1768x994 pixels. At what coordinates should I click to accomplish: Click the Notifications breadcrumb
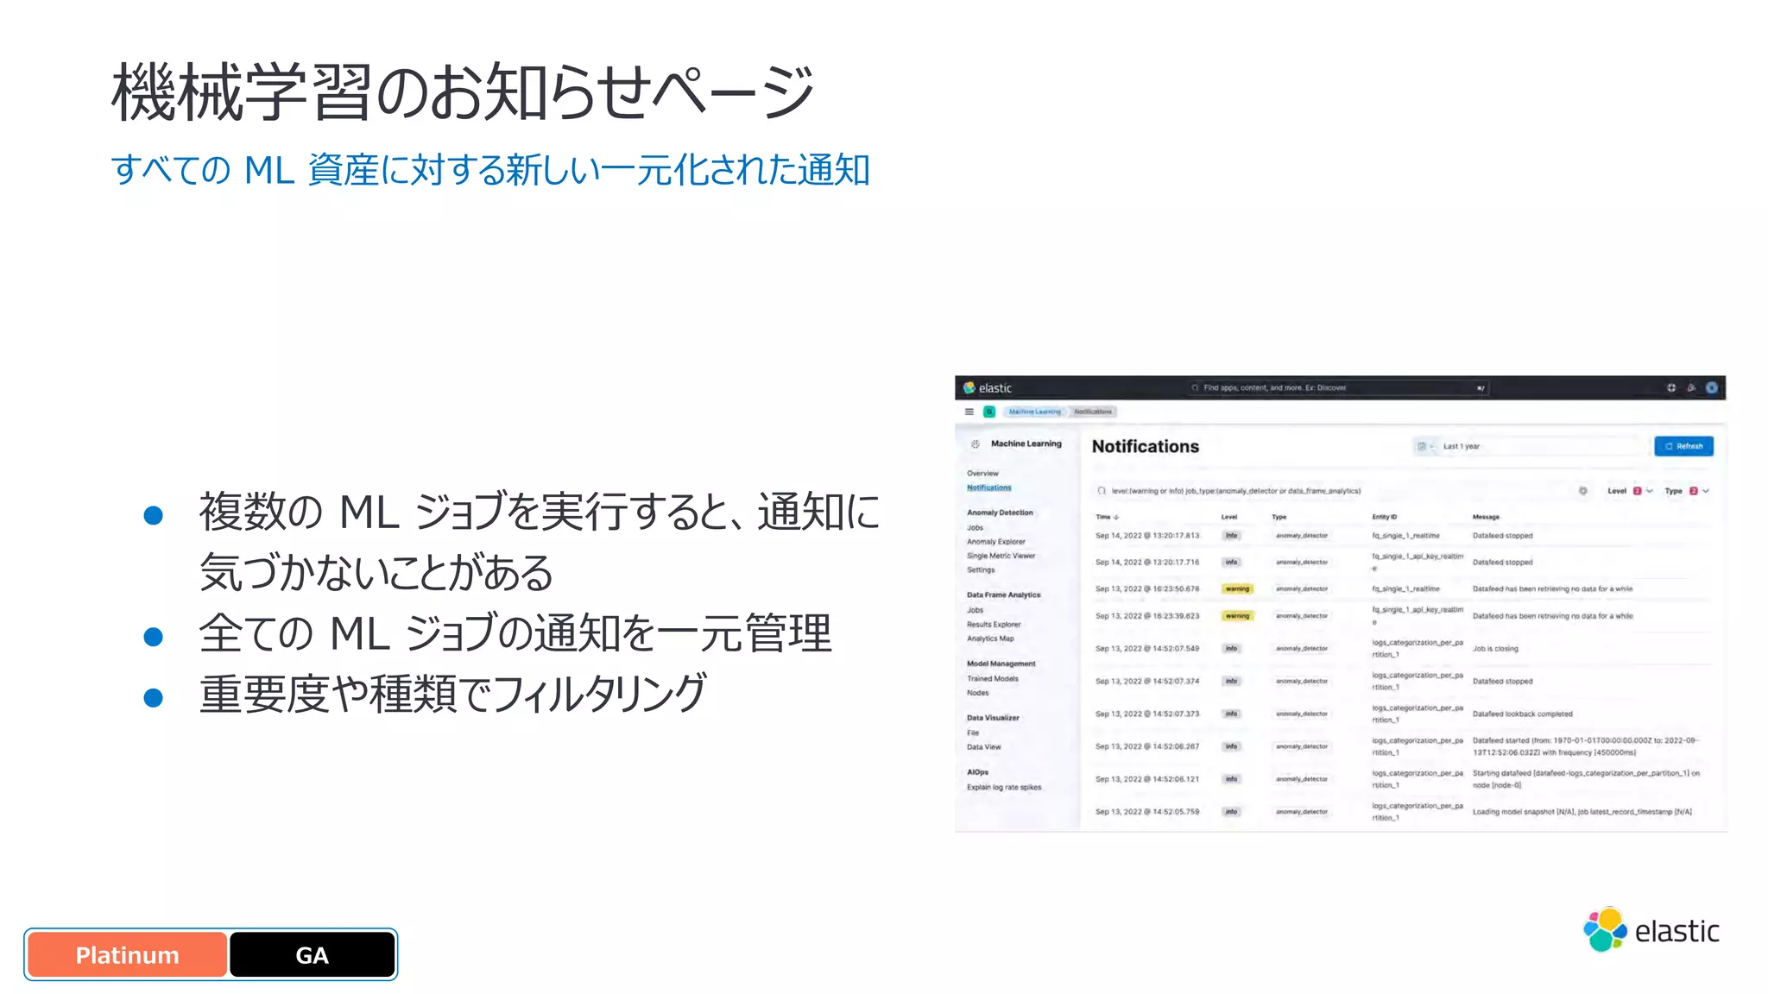tap(1093, 412)
